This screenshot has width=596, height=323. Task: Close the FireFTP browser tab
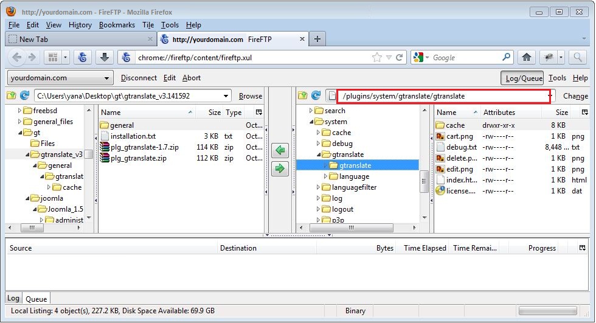pyautogui.click(x=302, y=39)
